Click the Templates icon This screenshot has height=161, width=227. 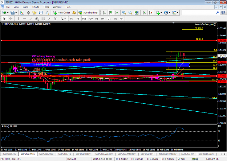tap(174, 13)
